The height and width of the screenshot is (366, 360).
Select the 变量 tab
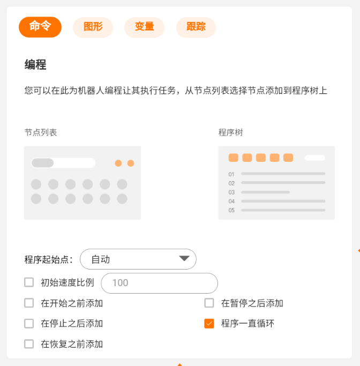click(144, 27)
